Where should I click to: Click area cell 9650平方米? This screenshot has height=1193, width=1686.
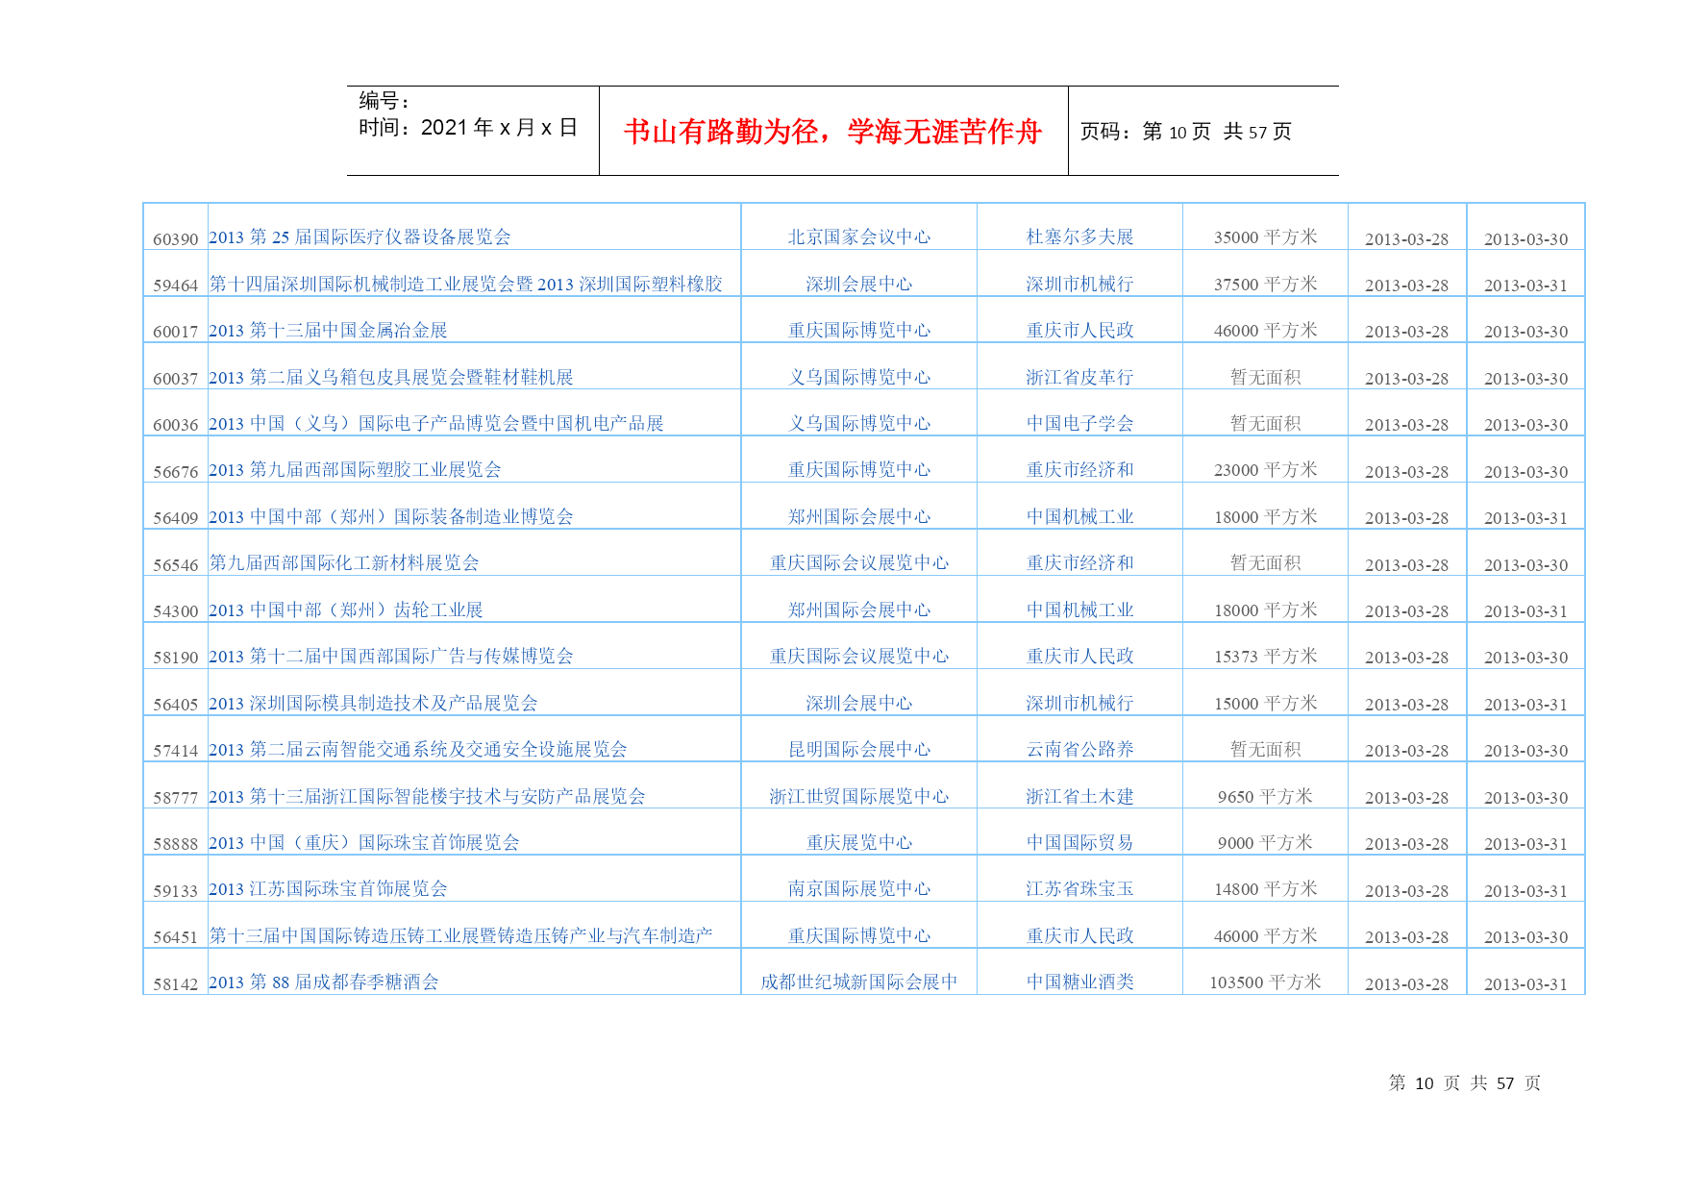(x=1266, y=797)
